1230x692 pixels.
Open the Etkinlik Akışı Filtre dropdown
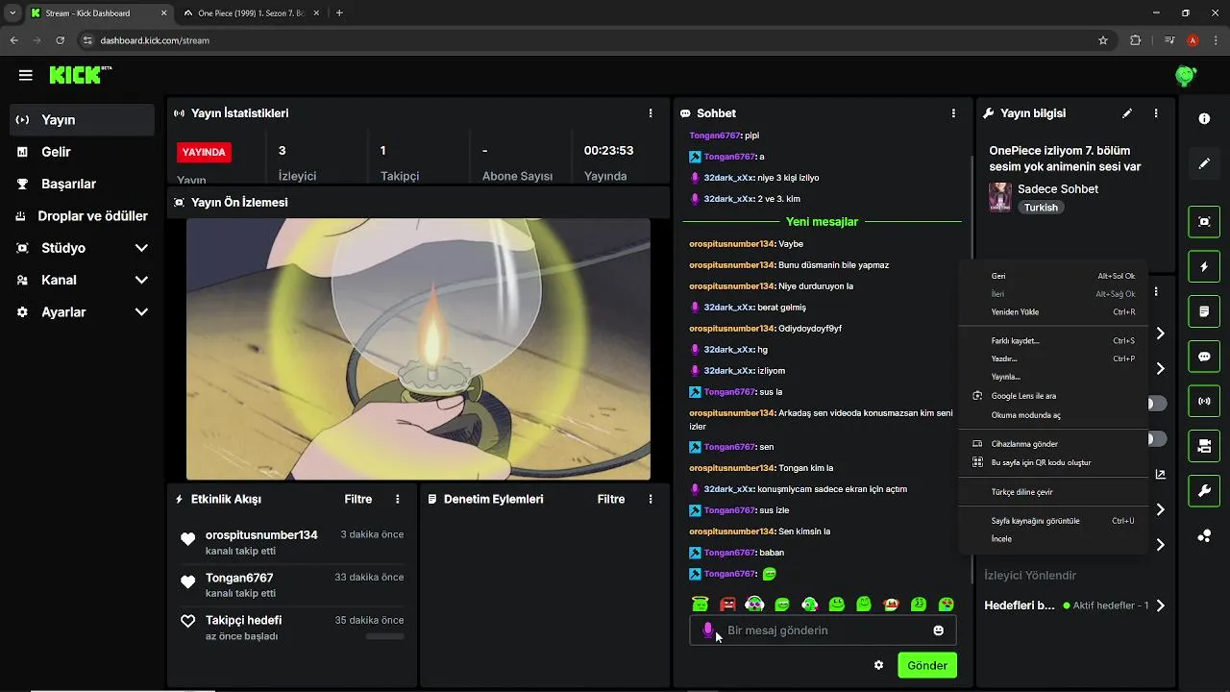[358, 500]
